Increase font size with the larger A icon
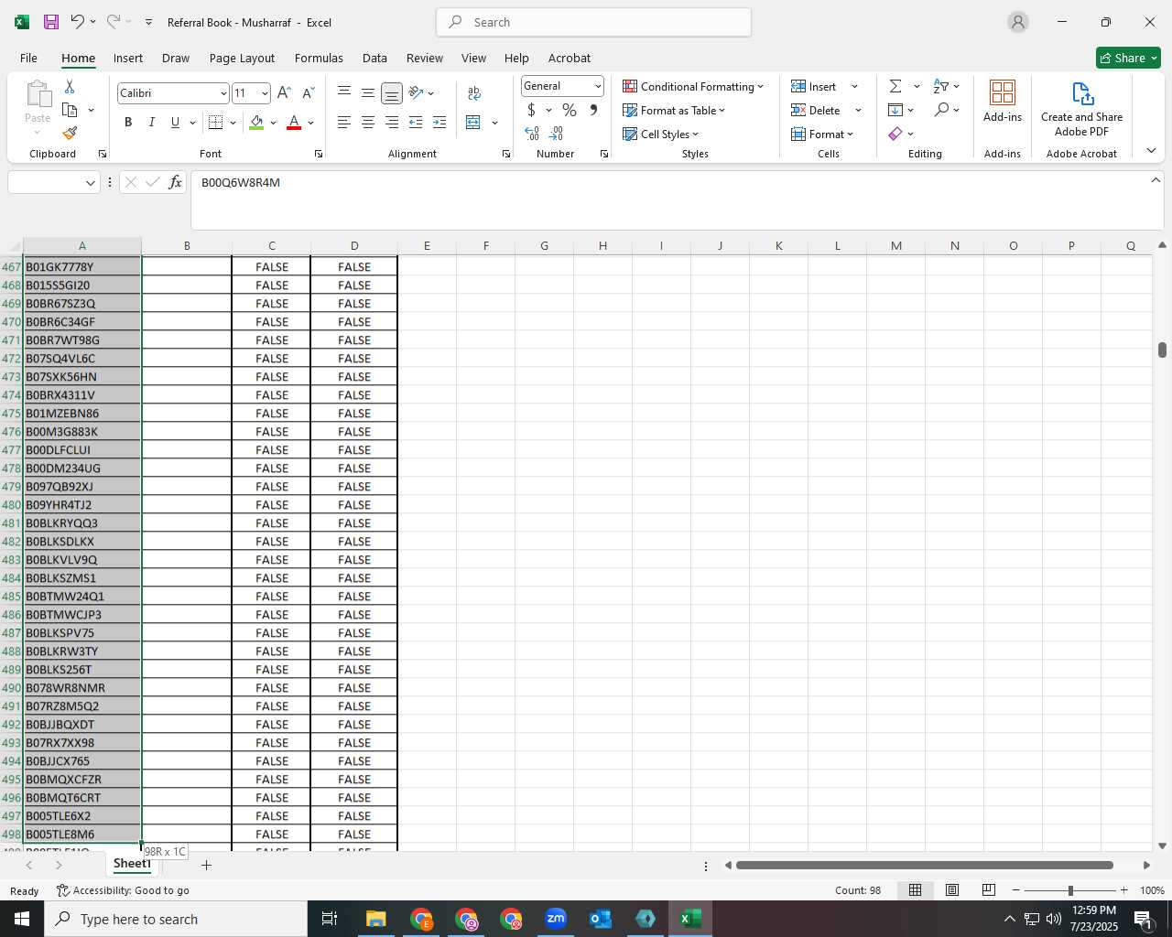The width and height of the screenshot is (1172, 937). coord(284,93)
